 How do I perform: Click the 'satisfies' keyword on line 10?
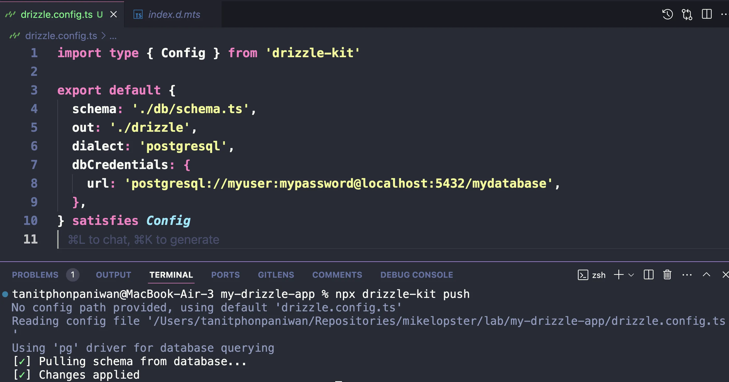point(105,221)
